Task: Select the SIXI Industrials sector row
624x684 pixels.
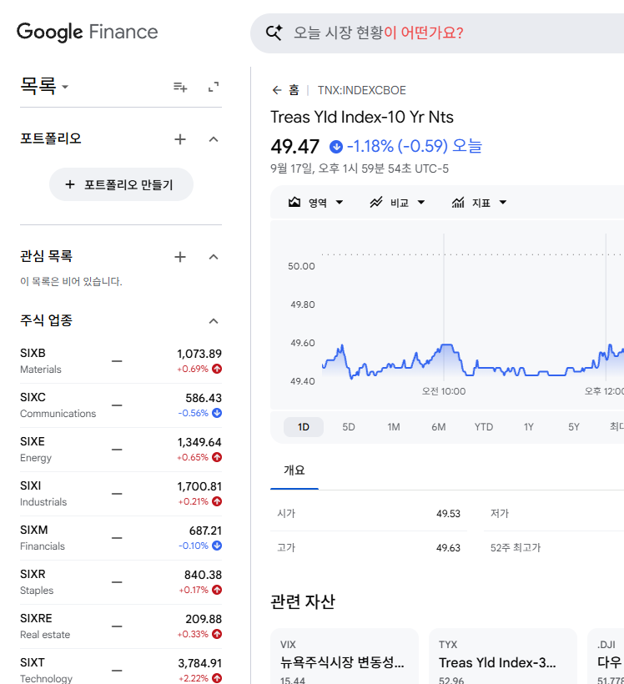Action: coord(121,494)
